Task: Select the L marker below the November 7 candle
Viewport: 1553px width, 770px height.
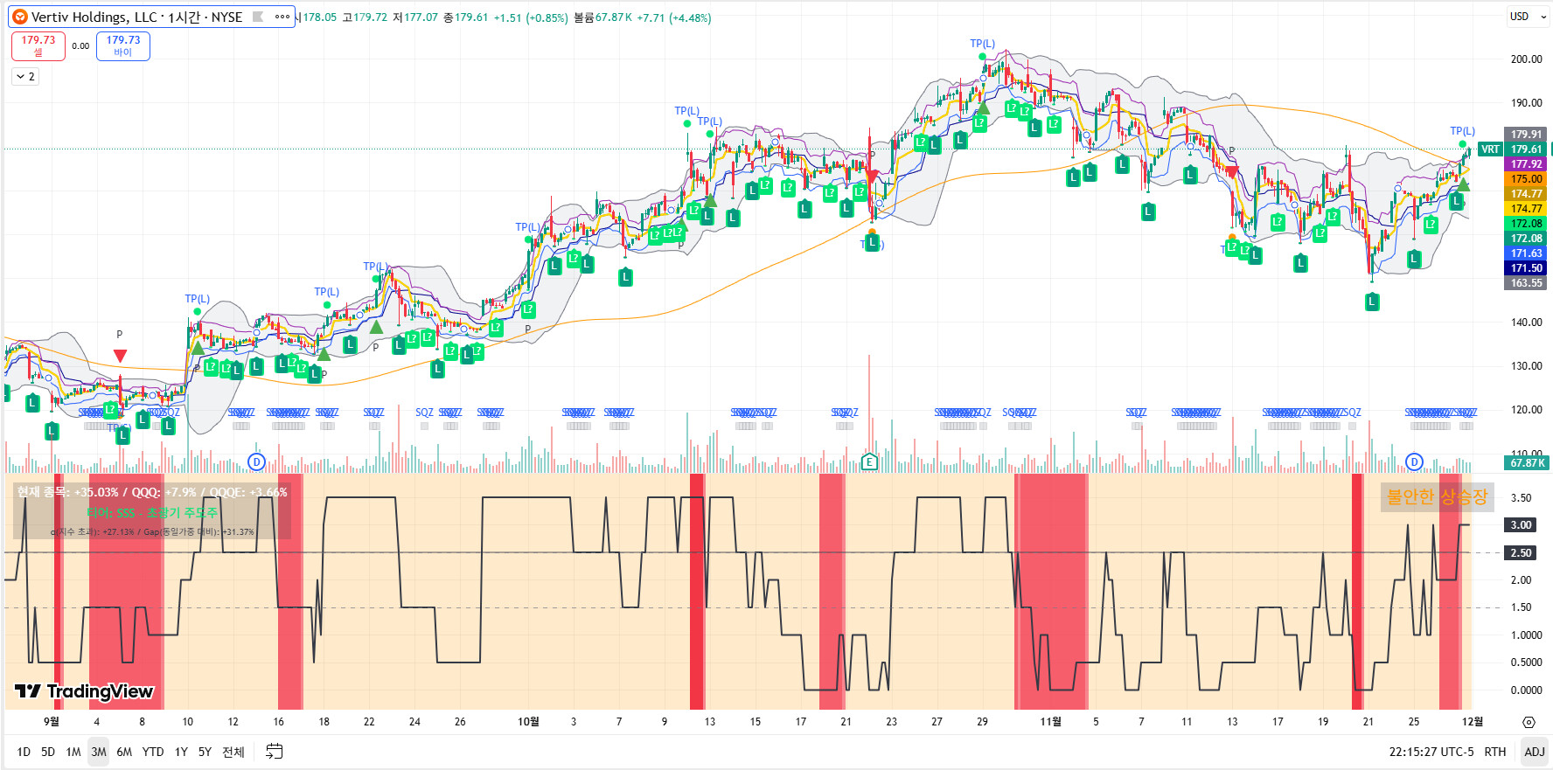Action: coord(1148,211)
